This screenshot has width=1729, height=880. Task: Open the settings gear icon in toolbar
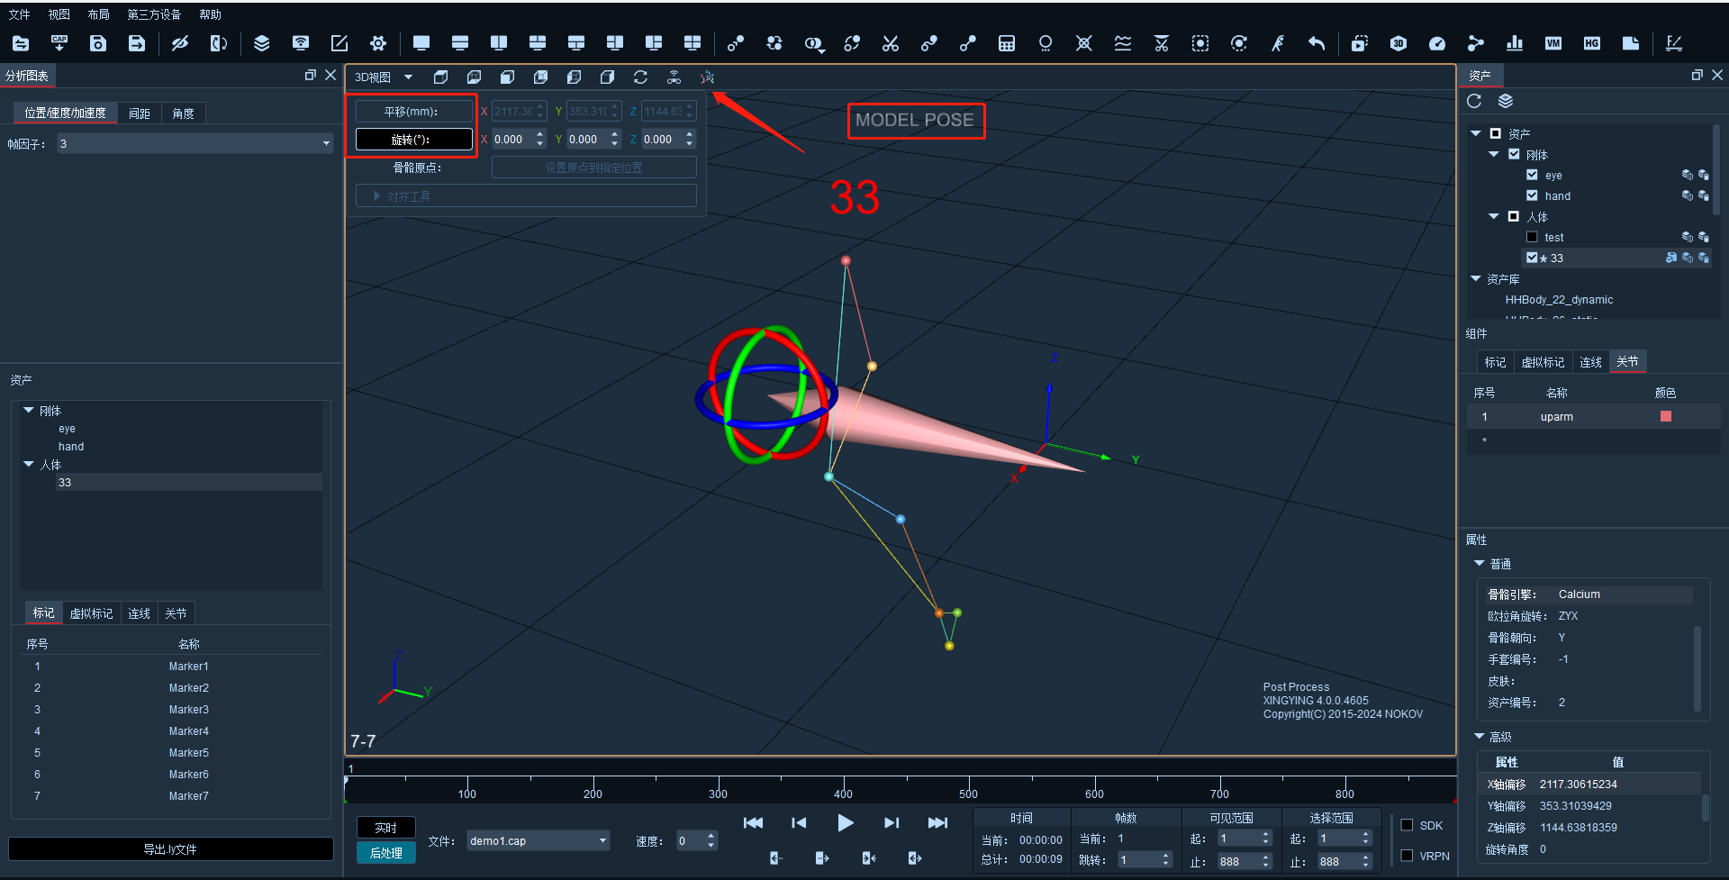click(378, 43)
